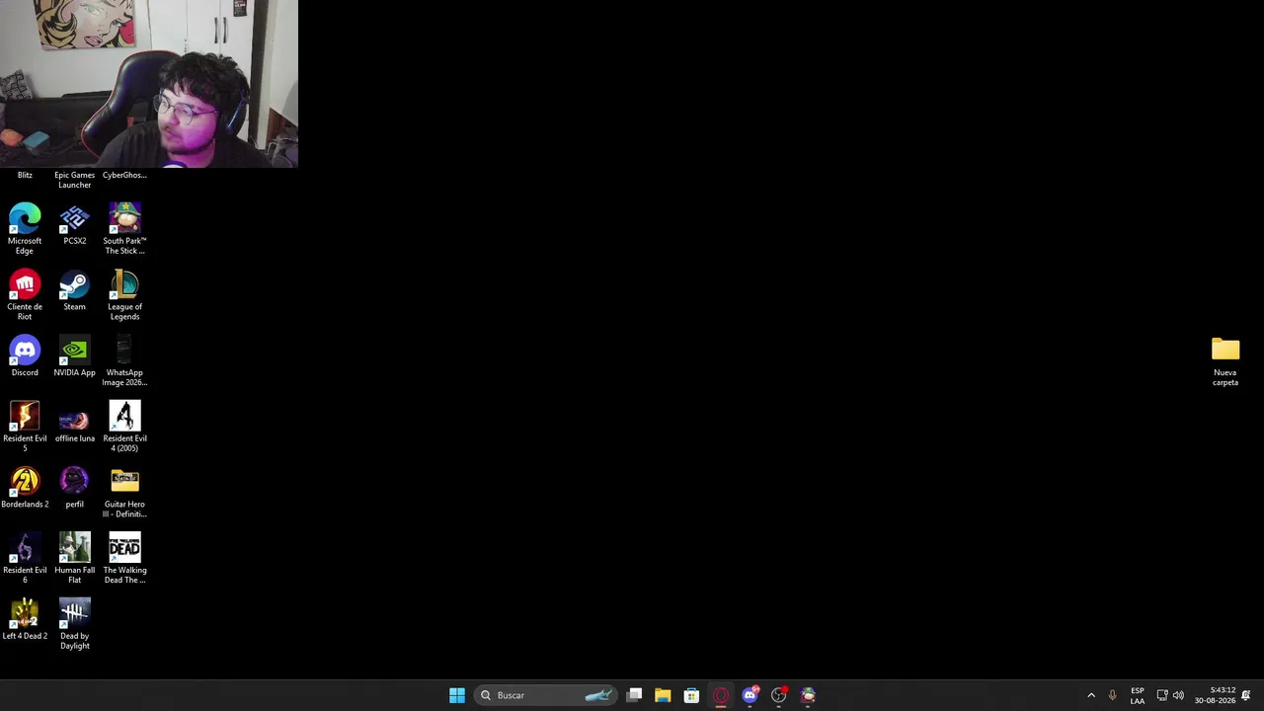The image size is (1264, 711).
Task: Switch to Discord on the taskbar
Action: [750, 695]
